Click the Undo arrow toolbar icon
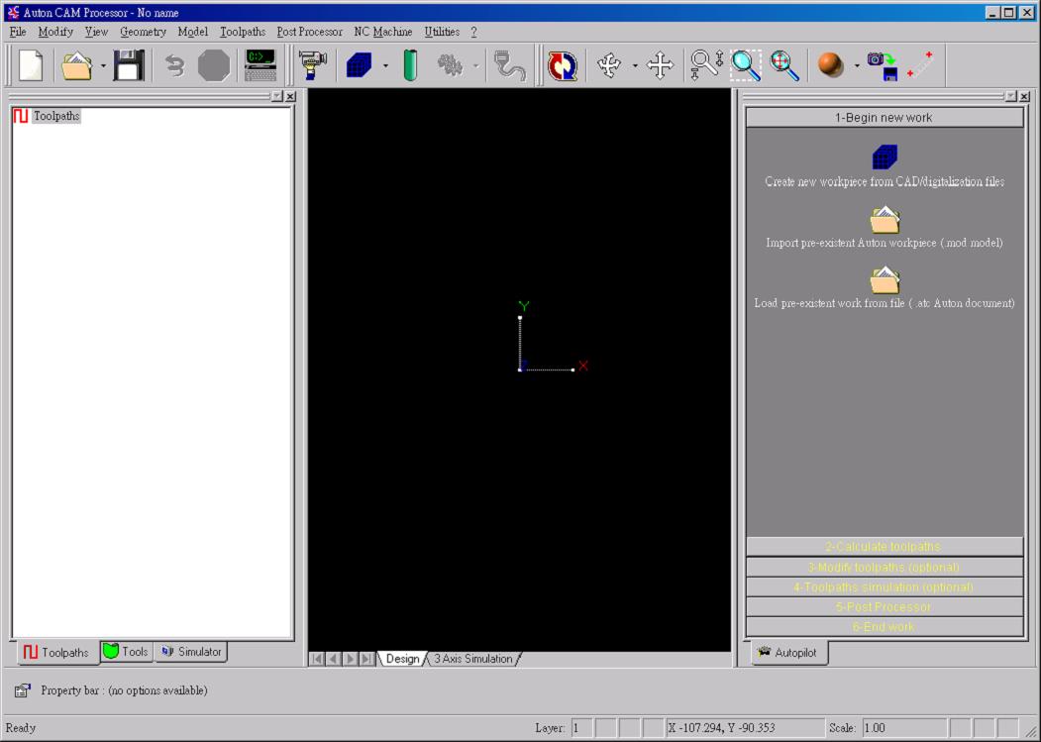 [174, 65]
